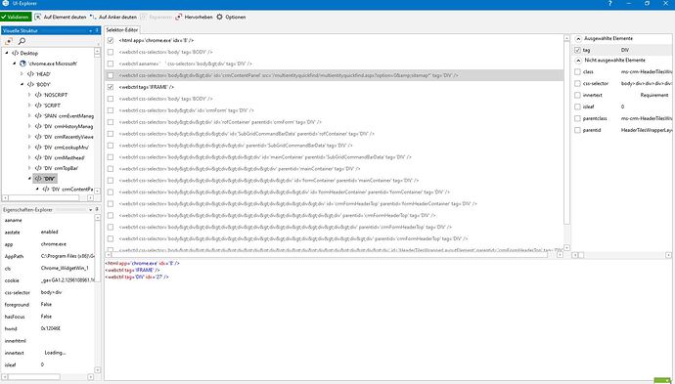Collapse the 'chrome.exe Microsoft' tree node
This screenshot has height=384, width=675.
point(15,64)
